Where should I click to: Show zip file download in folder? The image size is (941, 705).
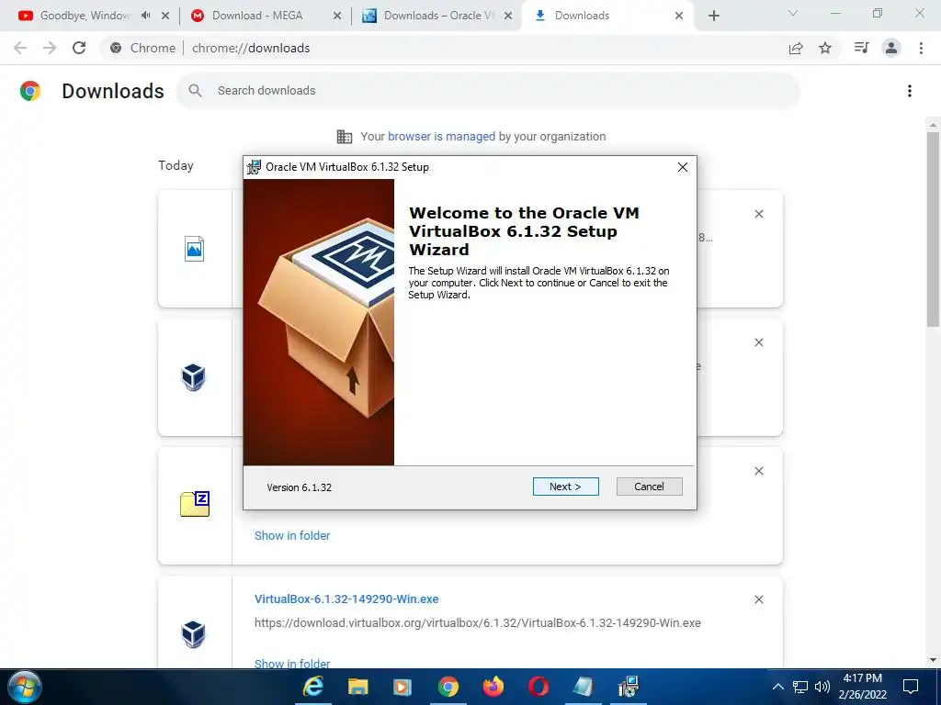tap(292, 536)
